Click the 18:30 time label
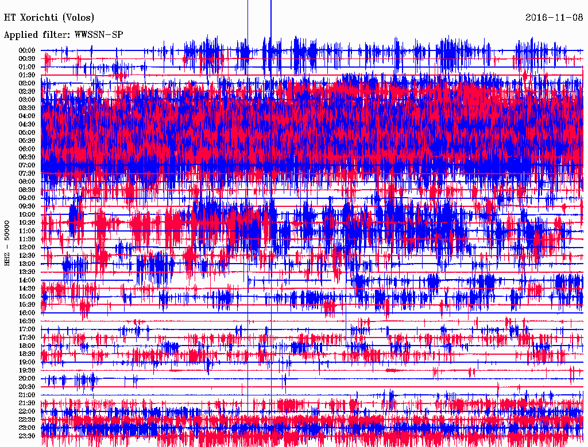This screenshot has height=447, width=588. click(x=27, y=354)
